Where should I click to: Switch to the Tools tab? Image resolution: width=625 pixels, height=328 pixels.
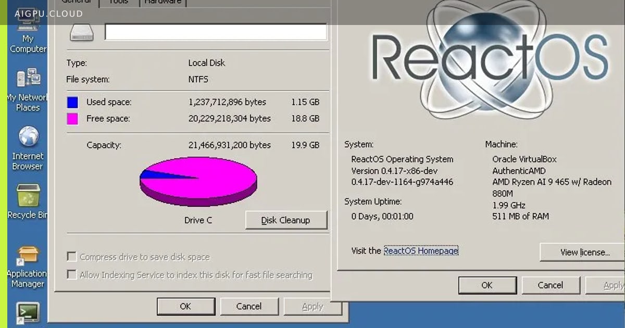(118, 3)
